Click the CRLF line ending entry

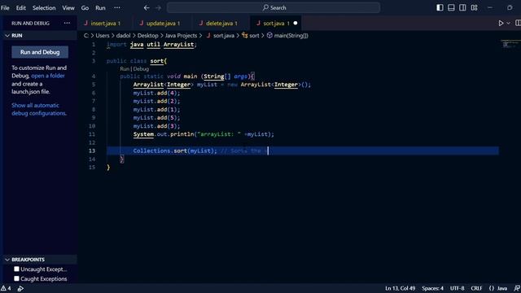coord(476,288)
